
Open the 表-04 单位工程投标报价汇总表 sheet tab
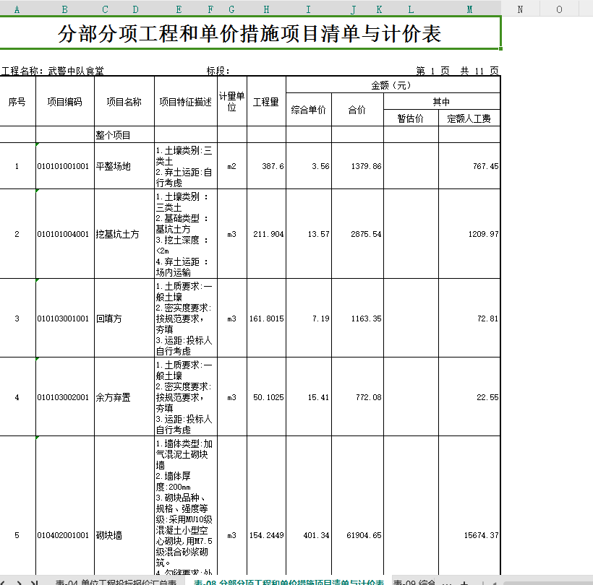(116, 582)
